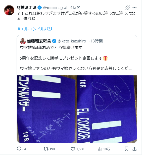Click 髙橋ミナミ's verified badge
Image resolution: width=147 pixels, height=155 pixels.
[40, 8]
